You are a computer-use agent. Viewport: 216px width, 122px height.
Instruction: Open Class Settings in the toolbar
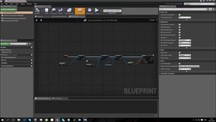[69, 11]
